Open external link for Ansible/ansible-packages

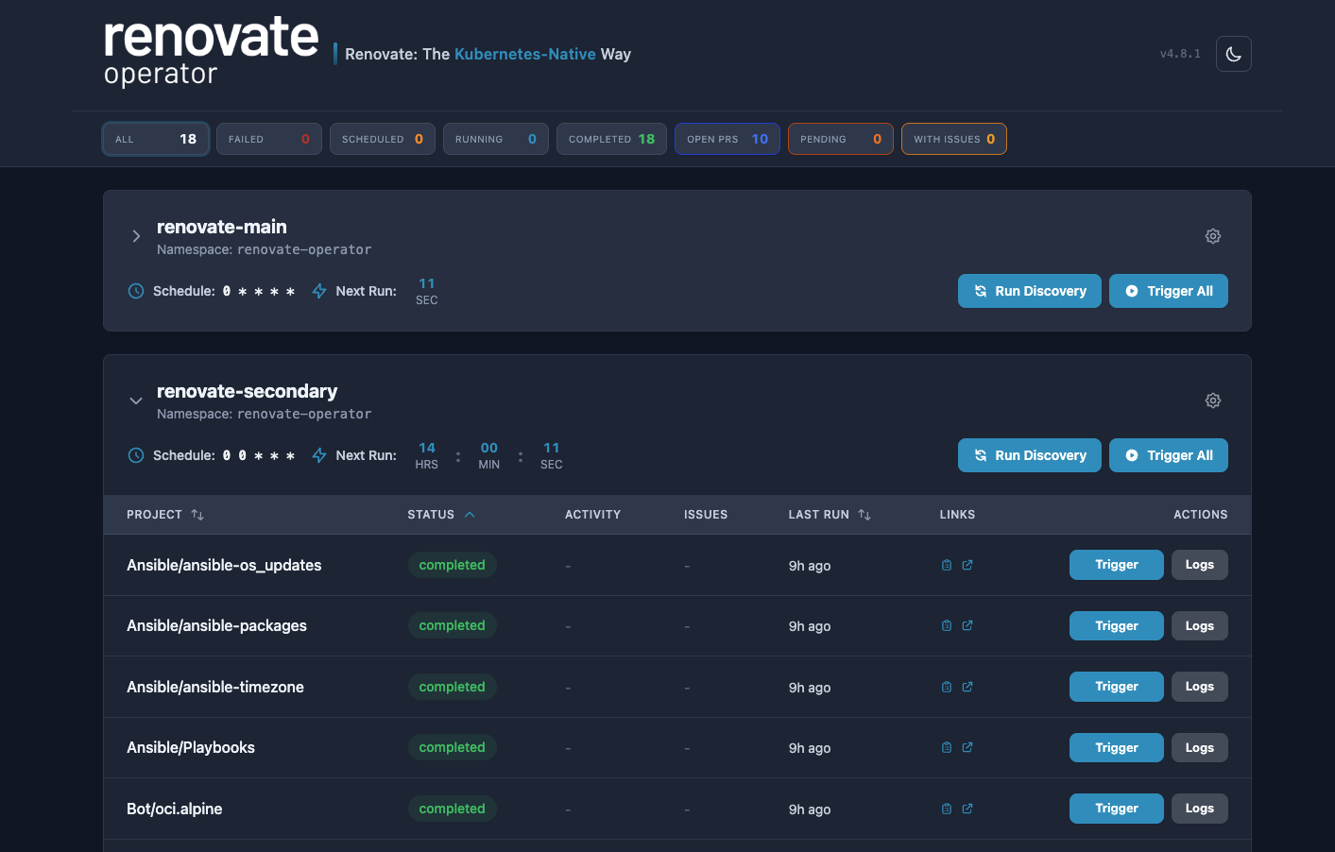click(x=967, y=625)
